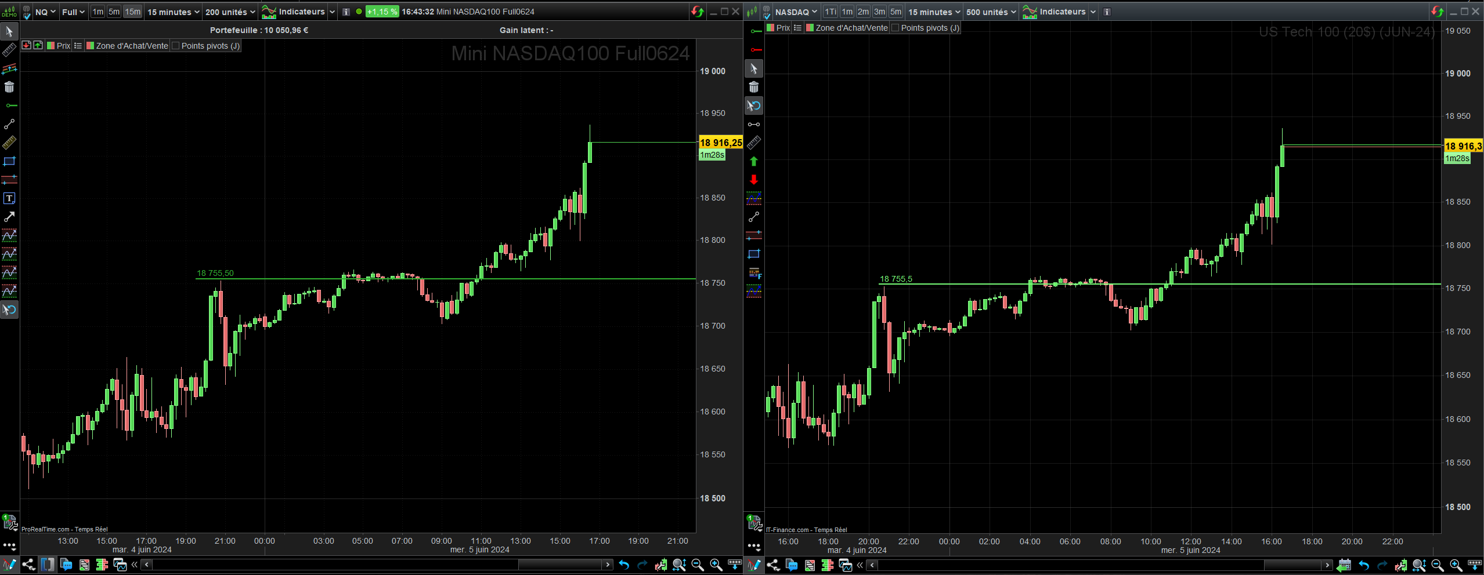Zoom out with minus magnifier in Mini NASDAQ100 chart
1484x575 pixels.
pyautogui.click(x=698, y=565)
